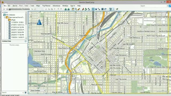The image size is (171, 96).
Task: Select the off gps folder
Action: [x=12, y=20]
